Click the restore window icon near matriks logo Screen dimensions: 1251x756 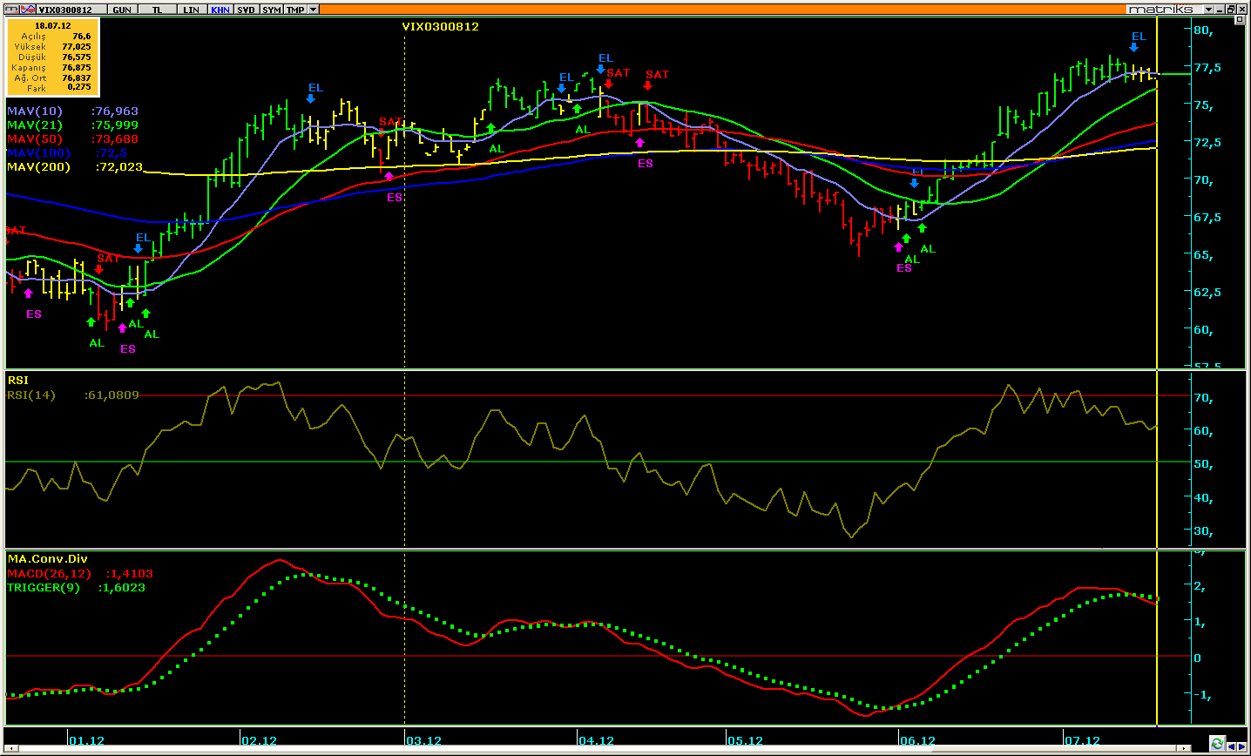click(1231, 10)
